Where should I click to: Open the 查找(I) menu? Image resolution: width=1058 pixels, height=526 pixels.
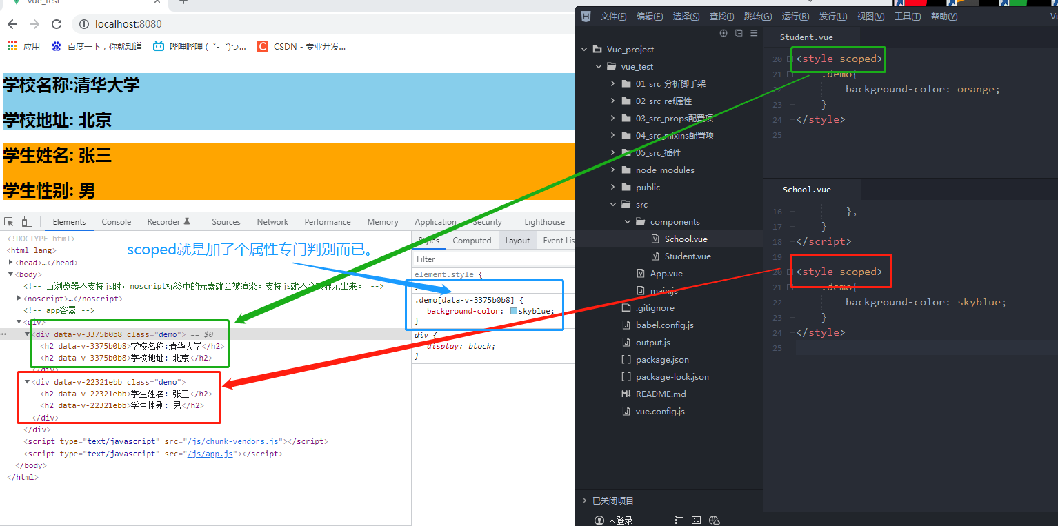722,17
